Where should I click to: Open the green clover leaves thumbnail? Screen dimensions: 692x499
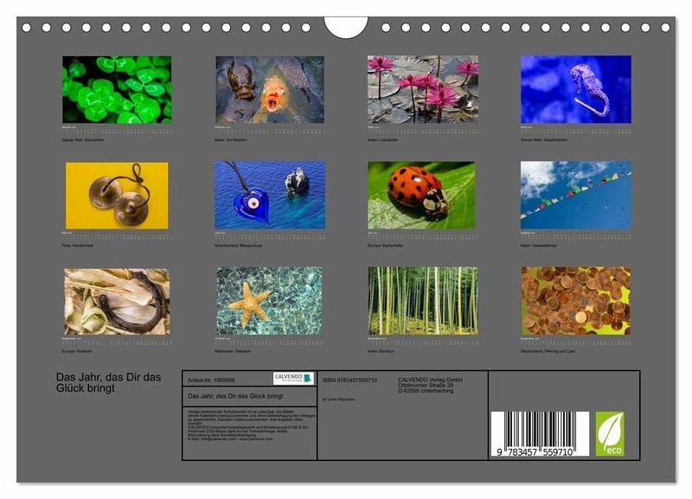pyautogui.click(x=117, y=90)
